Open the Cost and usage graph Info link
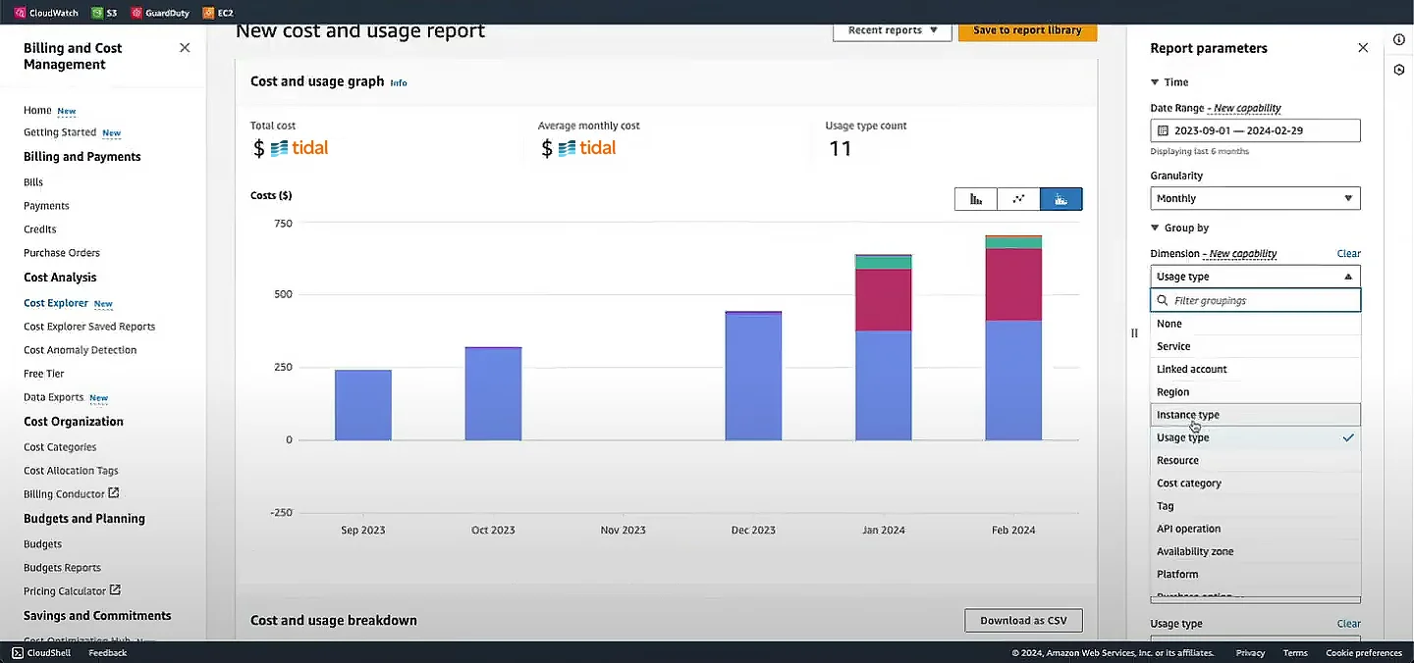The width and height of the screenshot is (1414, 663). pos(399,82)
